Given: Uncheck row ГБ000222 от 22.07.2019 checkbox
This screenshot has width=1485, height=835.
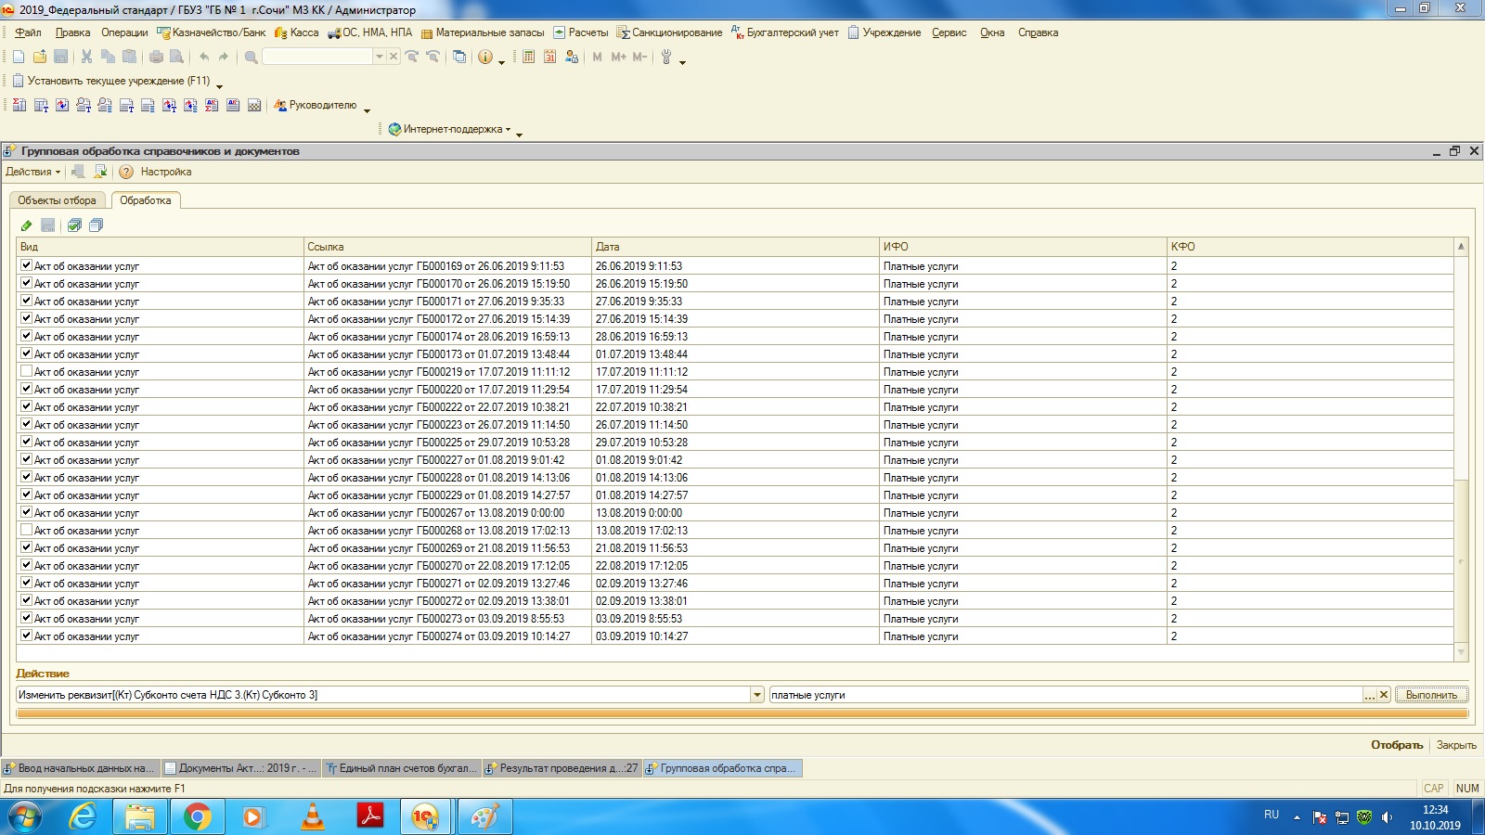Looking at the screenshot, I should coord(26,406).
